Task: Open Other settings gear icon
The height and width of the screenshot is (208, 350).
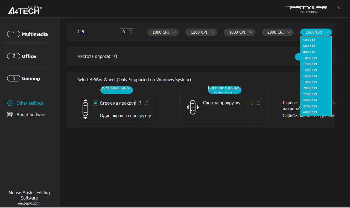Action: [x=10, y=103]
